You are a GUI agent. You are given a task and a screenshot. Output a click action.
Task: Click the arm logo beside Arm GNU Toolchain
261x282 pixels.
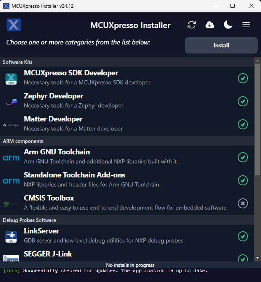[x=11, y=158]
